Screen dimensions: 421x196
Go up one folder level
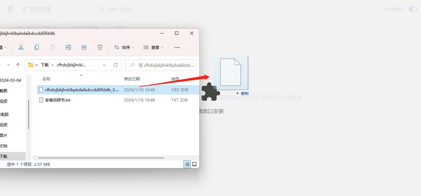coord(18,65)
